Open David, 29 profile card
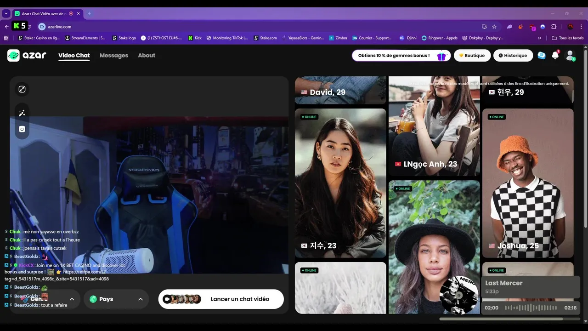The image size is (588, 331). tap(340, 90)
